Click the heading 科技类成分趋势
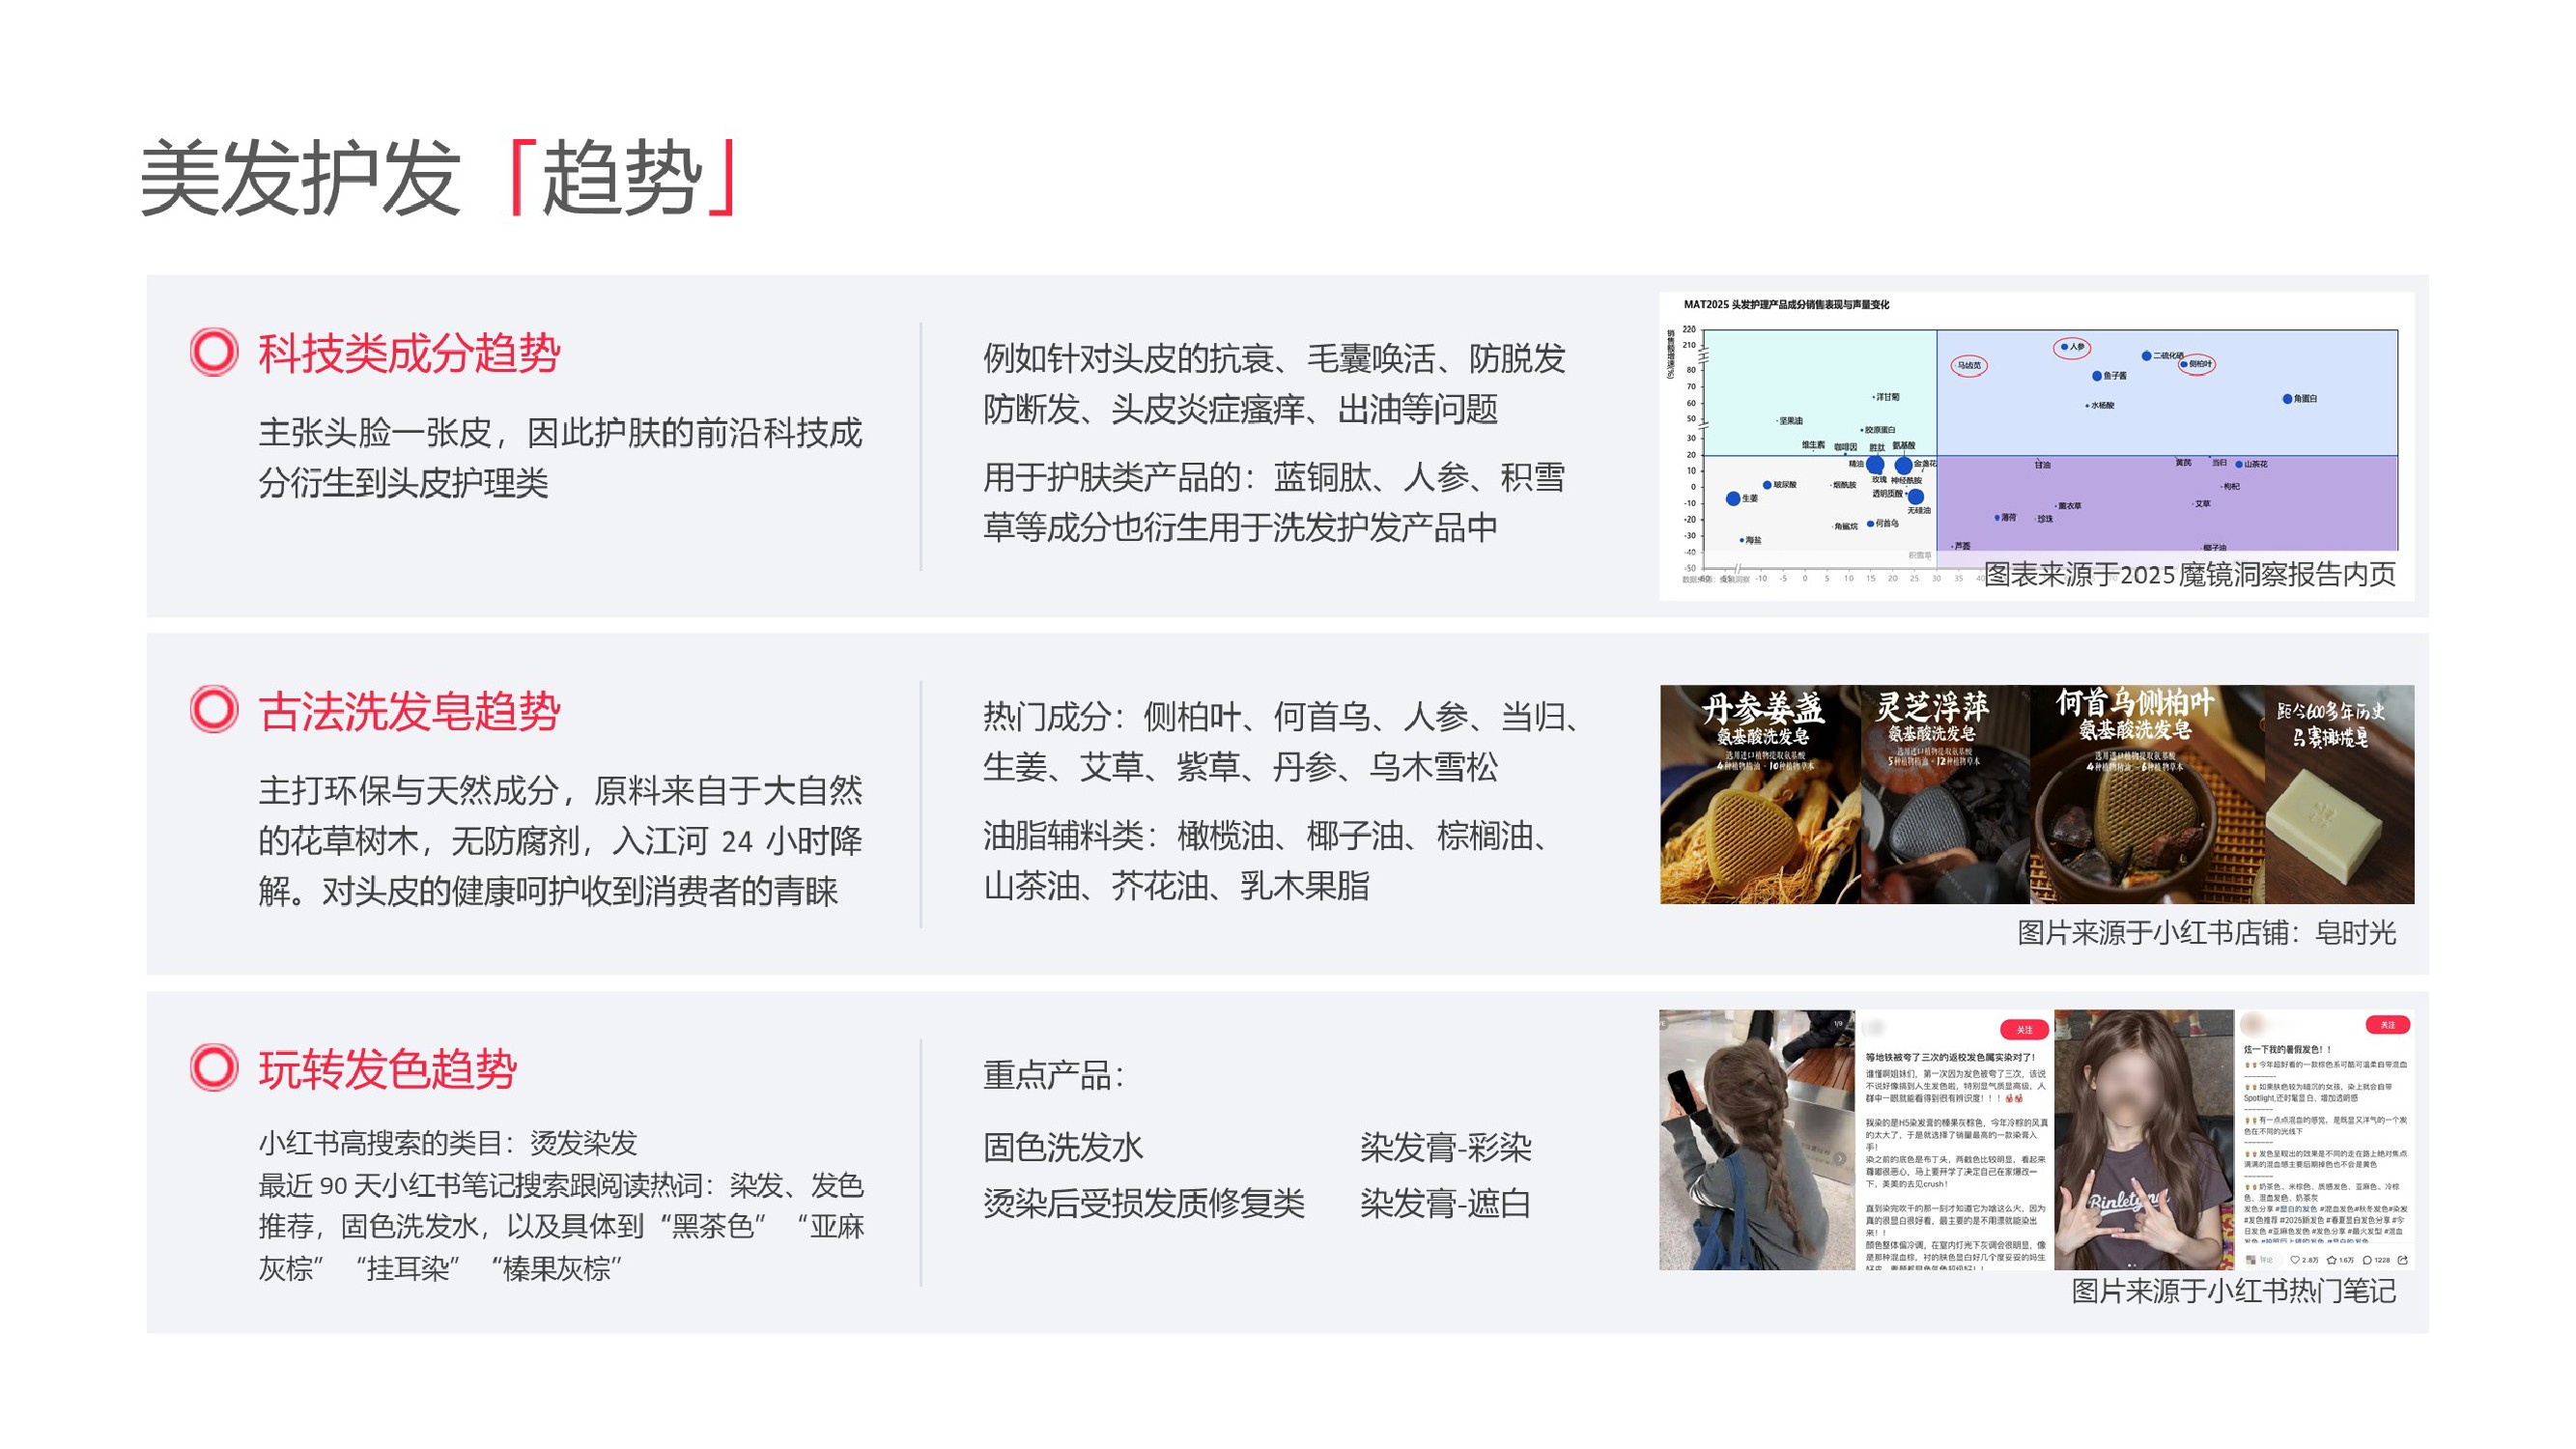This screenshot has width=2576, height=1449. tap(409, 354)
